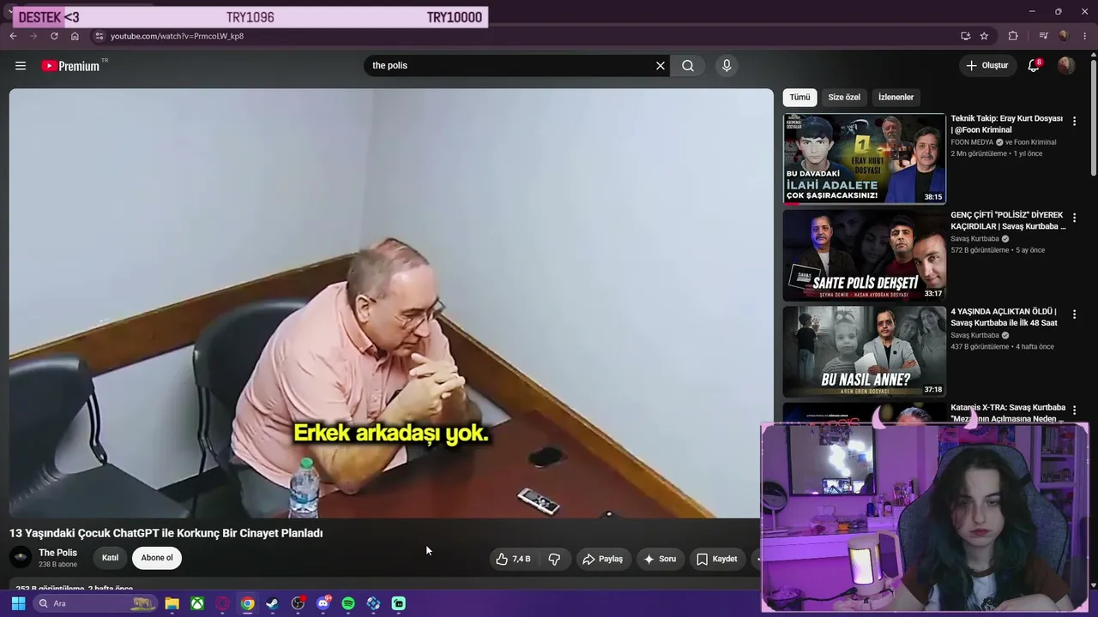
Task: Go back in the browser
Action: point(13,36)
